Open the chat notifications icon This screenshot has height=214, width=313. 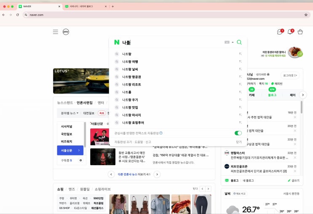(279, 32)
